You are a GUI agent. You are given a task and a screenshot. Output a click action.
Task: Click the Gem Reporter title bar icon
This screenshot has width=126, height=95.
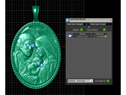click(67, 20)
